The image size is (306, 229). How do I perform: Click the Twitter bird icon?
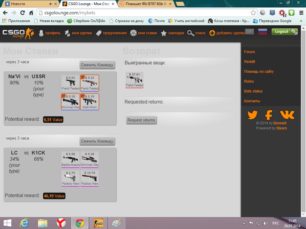tap(253, 115)
